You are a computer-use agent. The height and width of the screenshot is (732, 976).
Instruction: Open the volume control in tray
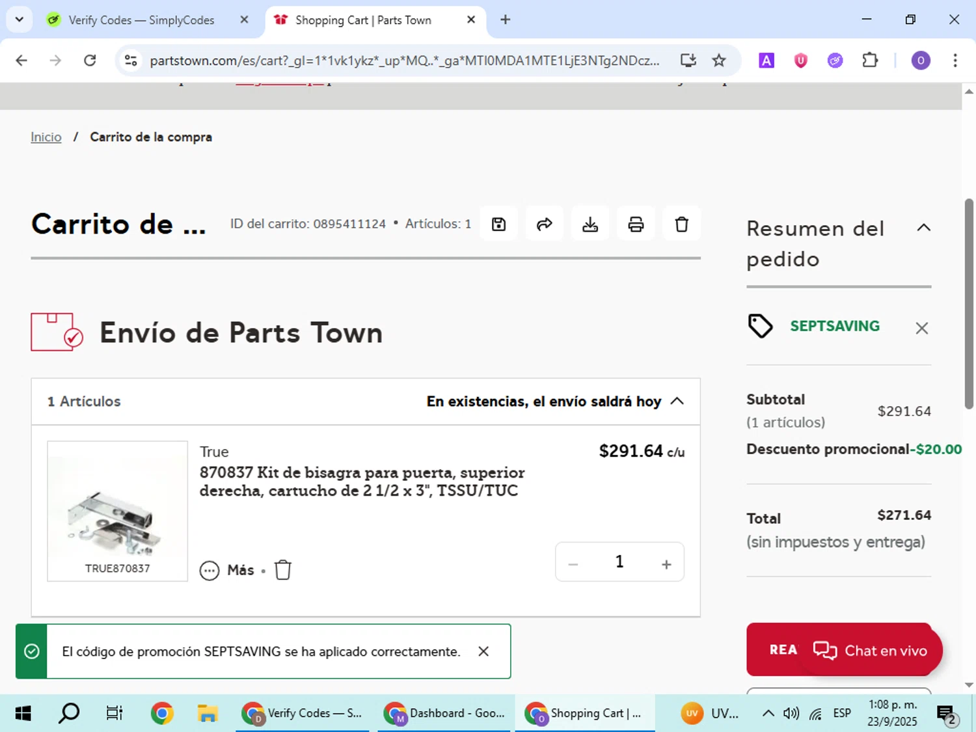pos(791,713)
